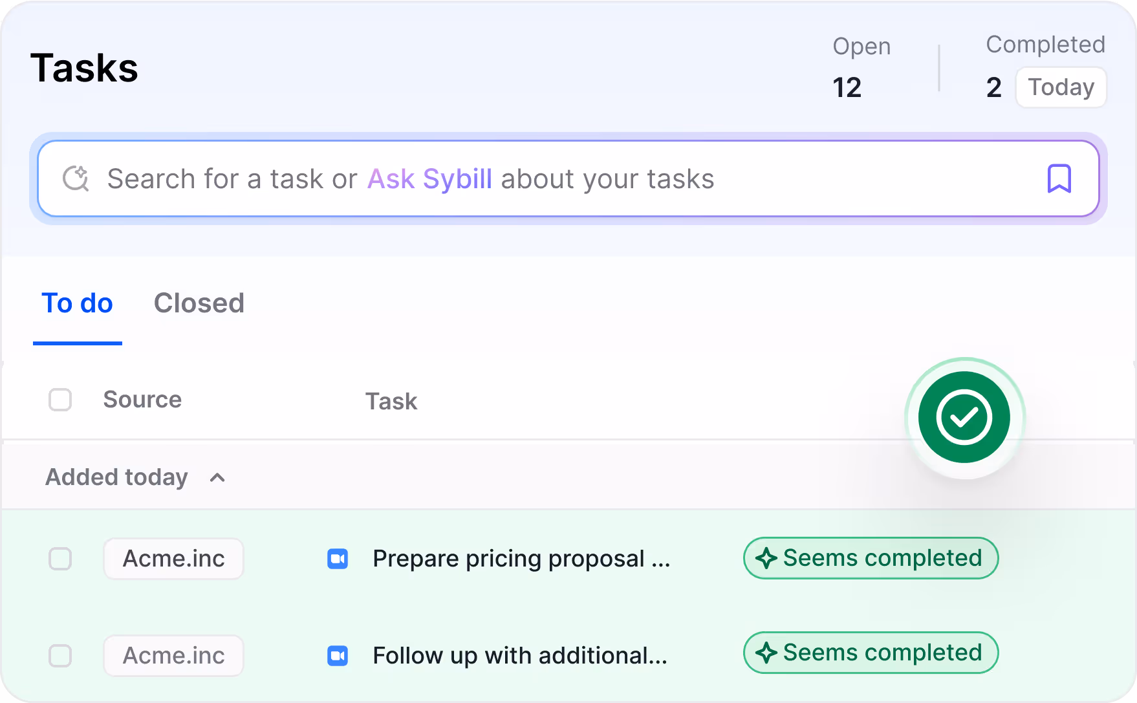Click the bookmark icon in search bar

click(1059, 178)
